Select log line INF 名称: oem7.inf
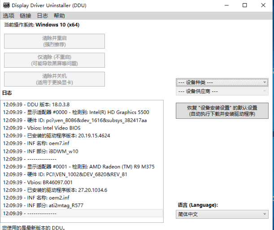Viewport: 274px width, 230px height. pyautogui.click(x=82, y=143)
